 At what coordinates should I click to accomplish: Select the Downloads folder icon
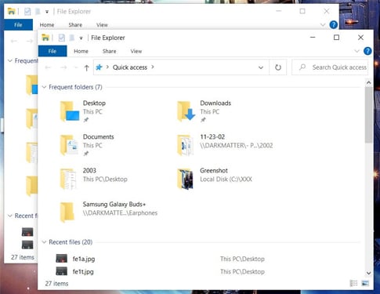point(186,111)
